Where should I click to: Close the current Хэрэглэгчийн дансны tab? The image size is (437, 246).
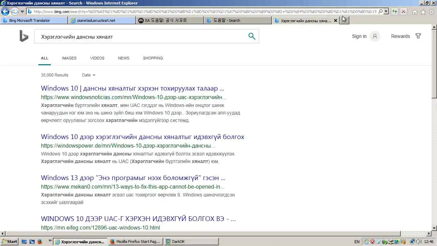point(335,20)
